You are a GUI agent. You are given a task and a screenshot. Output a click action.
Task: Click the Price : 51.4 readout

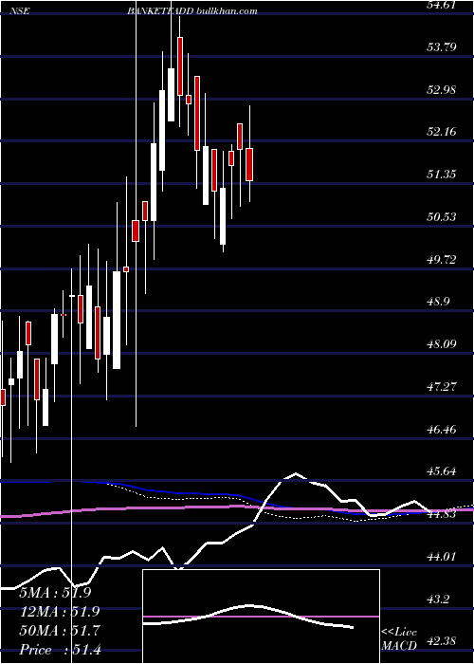60,650
